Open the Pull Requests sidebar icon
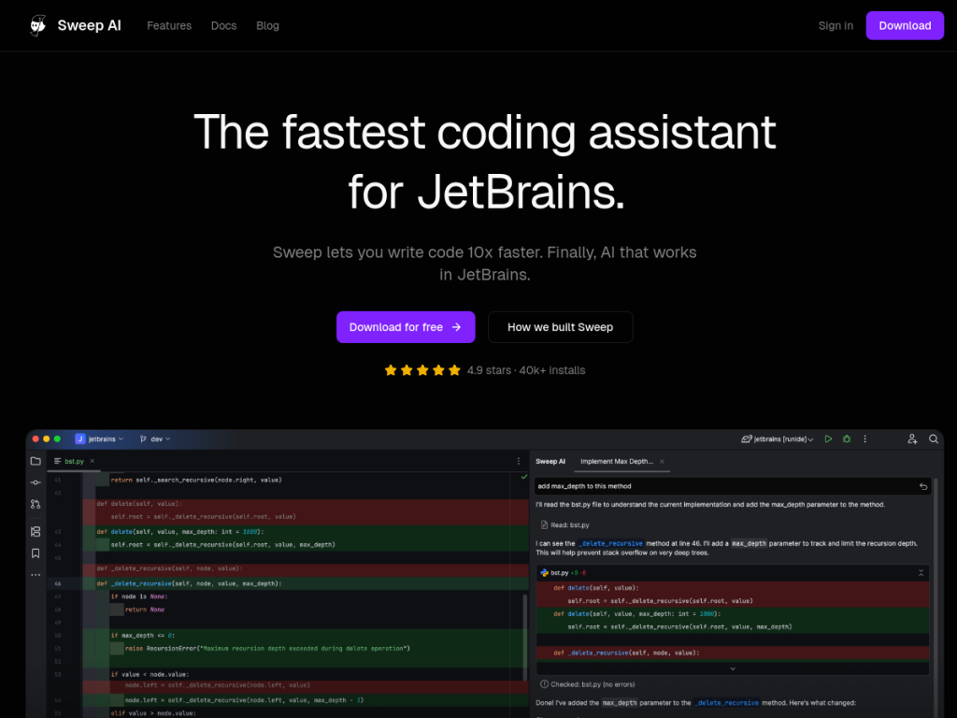The width and height of the screenshot is (957, 718). 36,504
